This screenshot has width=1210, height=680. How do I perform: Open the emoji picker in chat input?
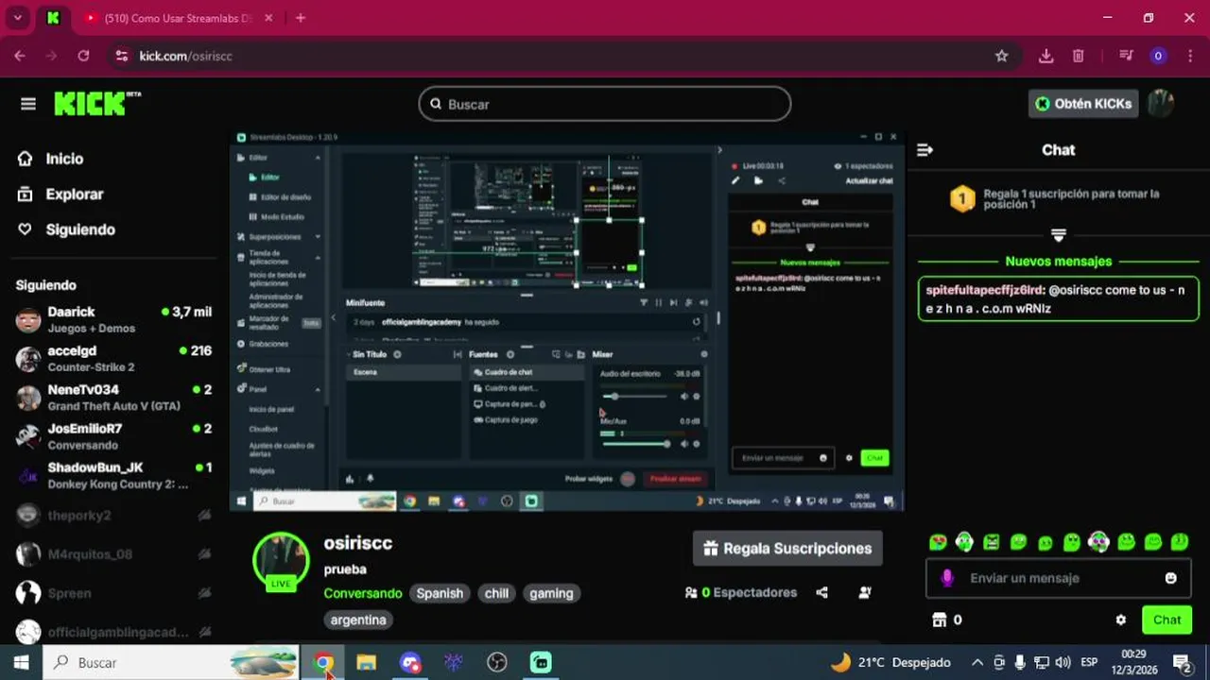point(1170,578)
